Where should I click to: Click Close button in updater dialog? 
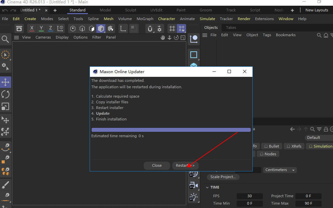pyautogui.click(x=157, y=165)
